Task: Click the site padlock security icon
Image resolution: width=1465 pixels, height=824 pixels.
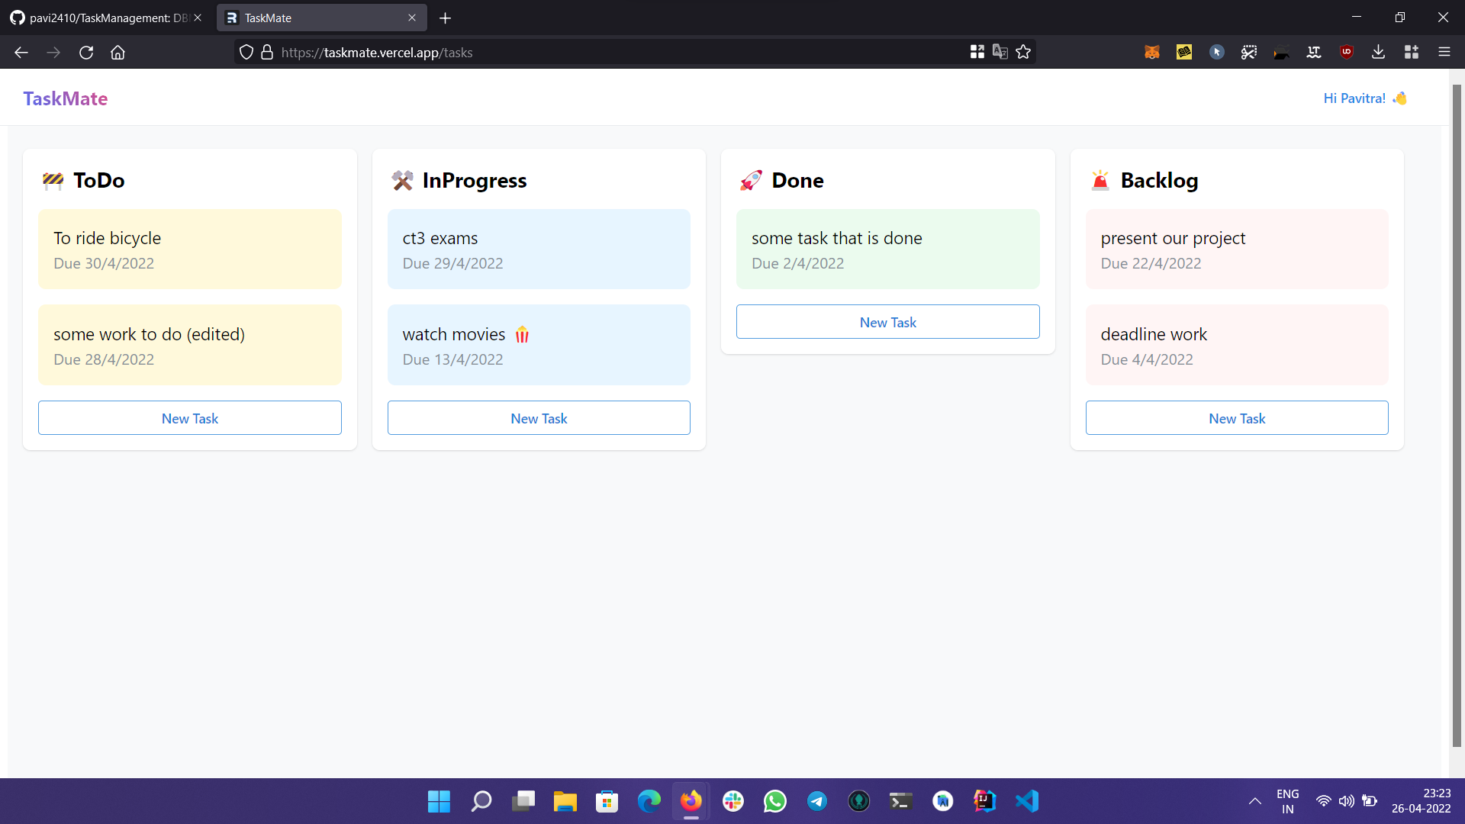Action: click(x=267, y=52)
